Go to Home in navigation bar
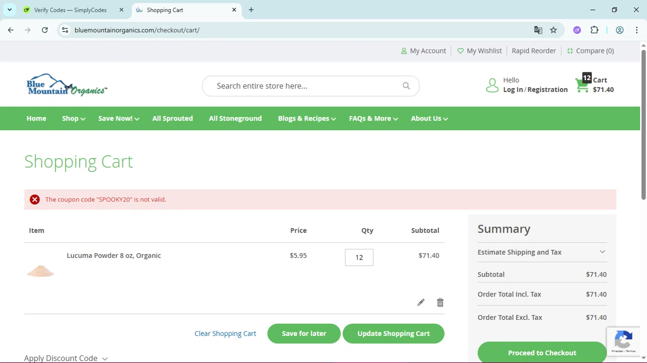This screenshot has width=647, height=363. tap(36, 118)
